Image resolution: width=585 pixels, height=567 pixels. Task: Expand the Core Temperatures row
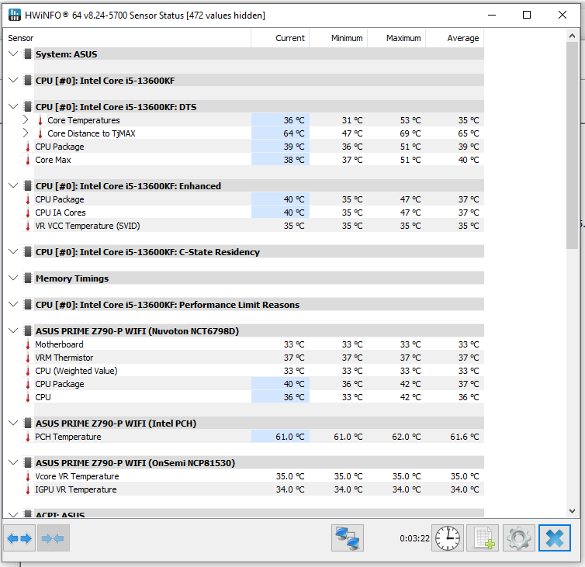coord(26,120)
